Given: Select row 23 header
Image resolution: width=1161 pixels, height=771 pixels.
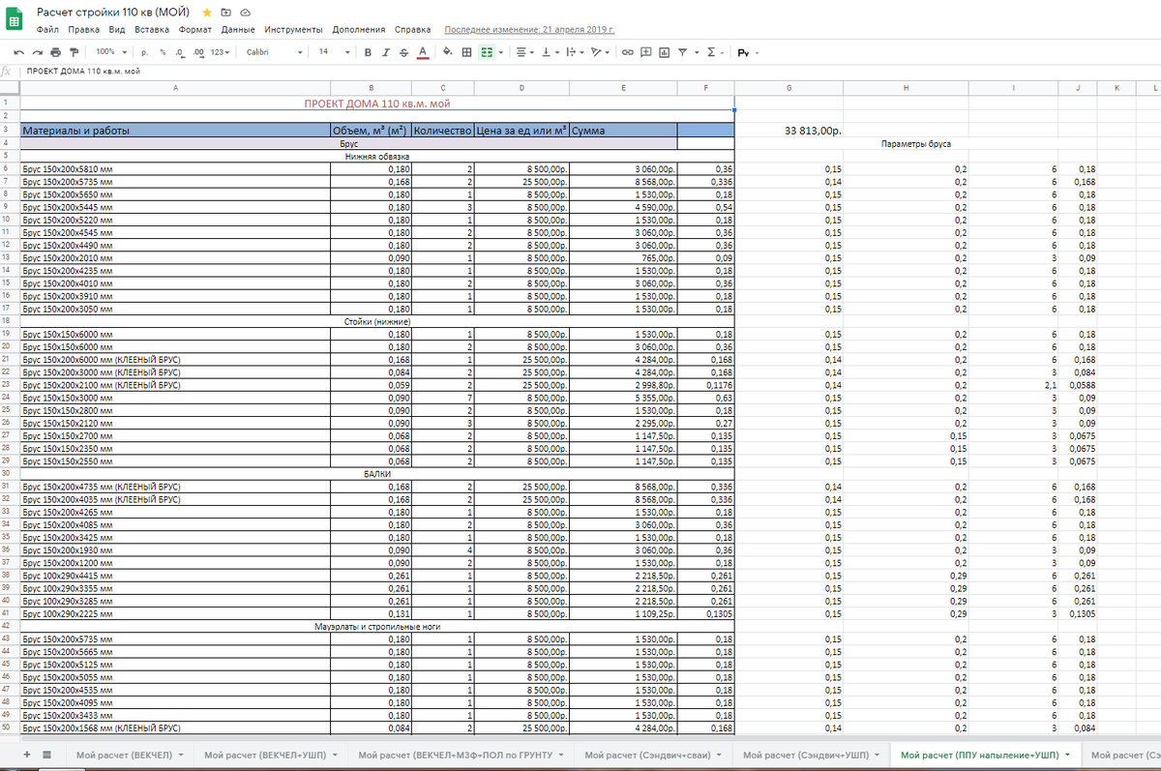Looking at the screenshot, I should (6, 384).
